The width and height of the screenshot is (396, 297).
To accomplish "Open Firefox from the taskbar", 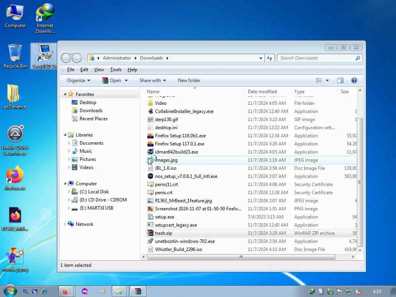I will [x=66, y=292].
